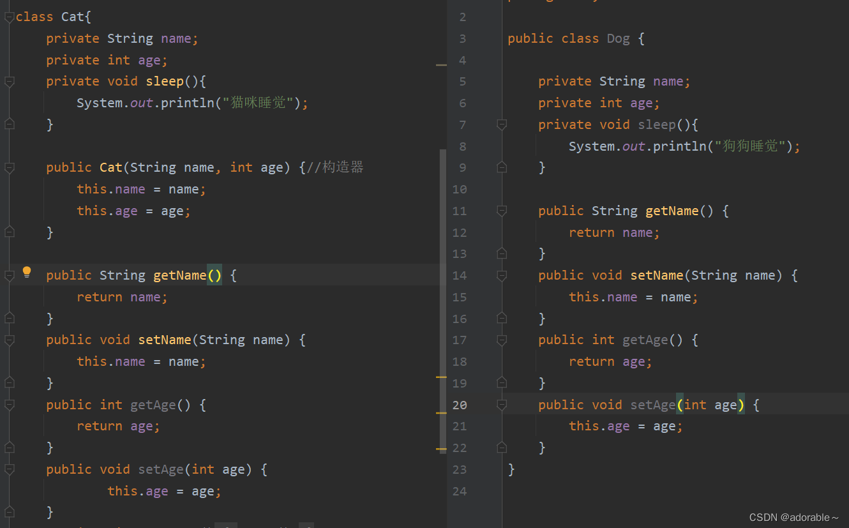Click setAge method name in Cat pane
The width and height of the screenshot is (849, 528).
pyautogui.click(x=161, y=469)
